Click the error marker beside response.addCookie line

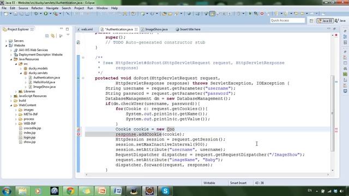pyautogui.click(x=79, y=134)
